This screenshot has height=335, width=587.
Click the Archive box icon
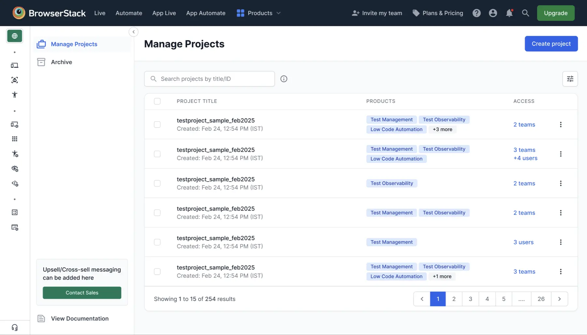point(41,62)
